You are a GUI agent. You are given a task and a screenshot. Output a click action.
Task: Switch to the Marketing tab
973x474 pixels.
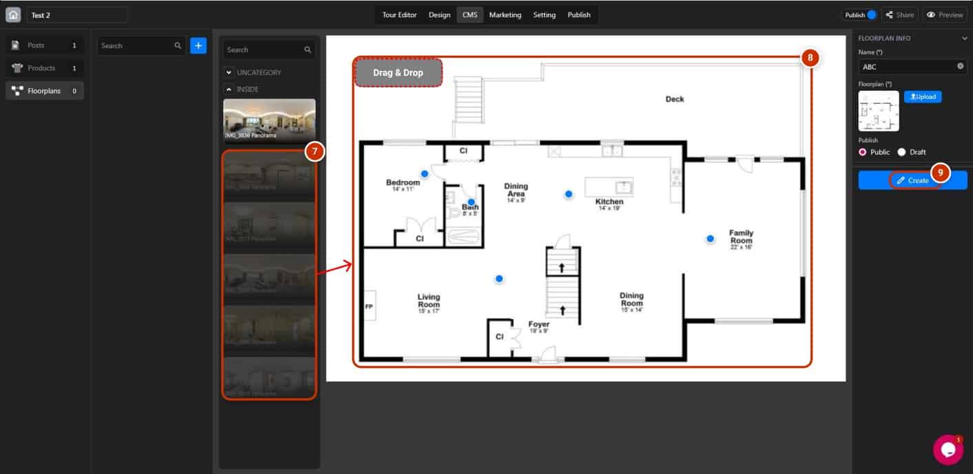point(505,14)
